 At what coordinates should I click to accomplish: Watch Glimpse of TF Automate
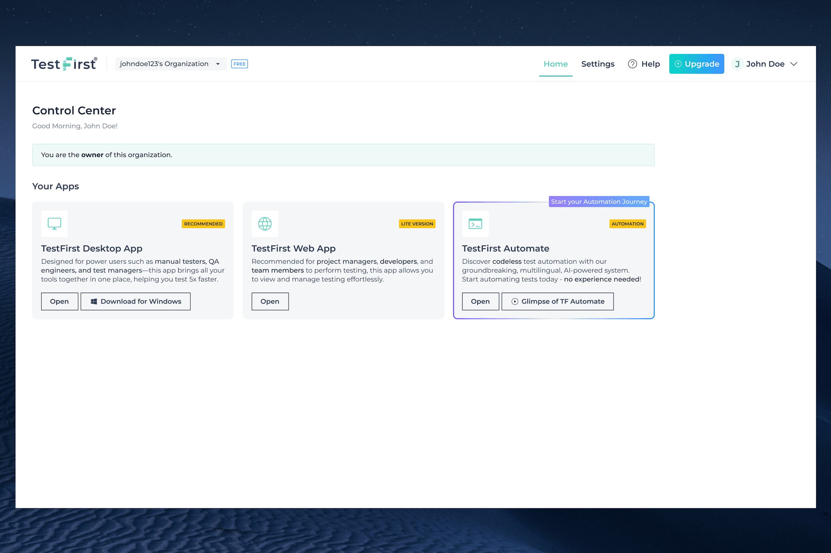click(x=558, y=301)
